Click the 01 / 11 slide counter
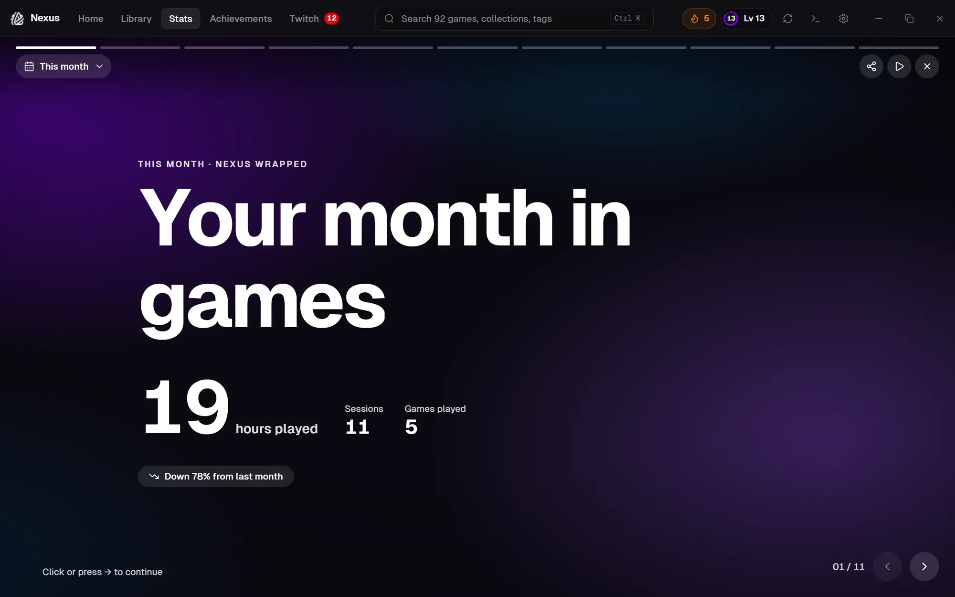 (x=849, y=566)
